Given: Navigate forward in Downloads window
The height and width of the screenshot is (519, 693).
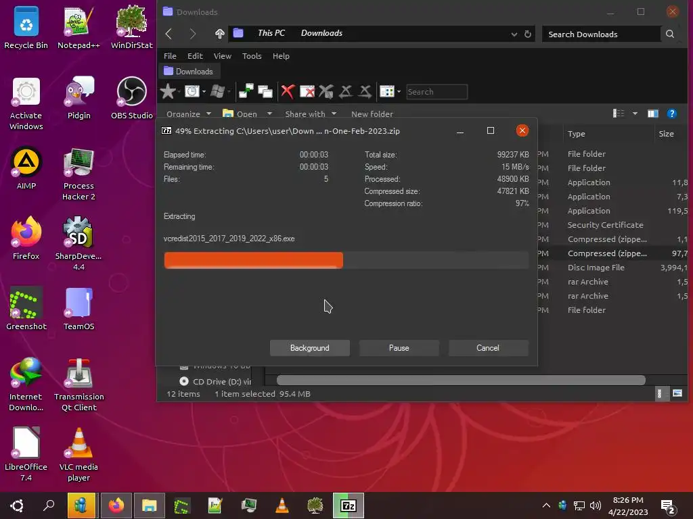Looking at the screenshot, I should coord(193,34).
